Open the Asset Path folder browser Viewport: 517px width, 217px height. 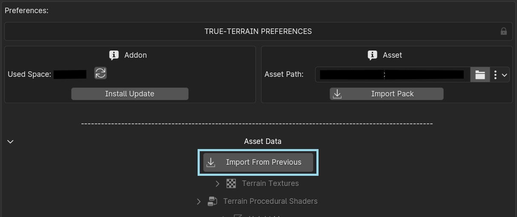pyautogui.click(x=480, y=75)
